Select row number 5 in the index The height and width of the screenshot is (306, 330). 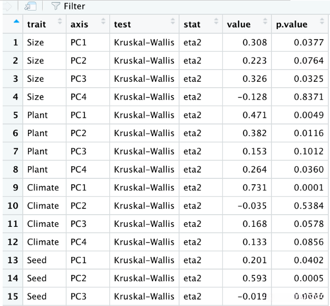15,115
